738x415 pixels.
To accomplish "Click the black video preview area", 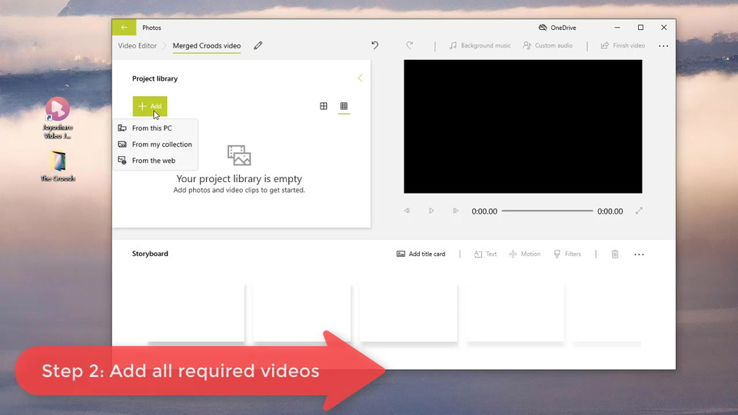I will click(x=523, y=127).
